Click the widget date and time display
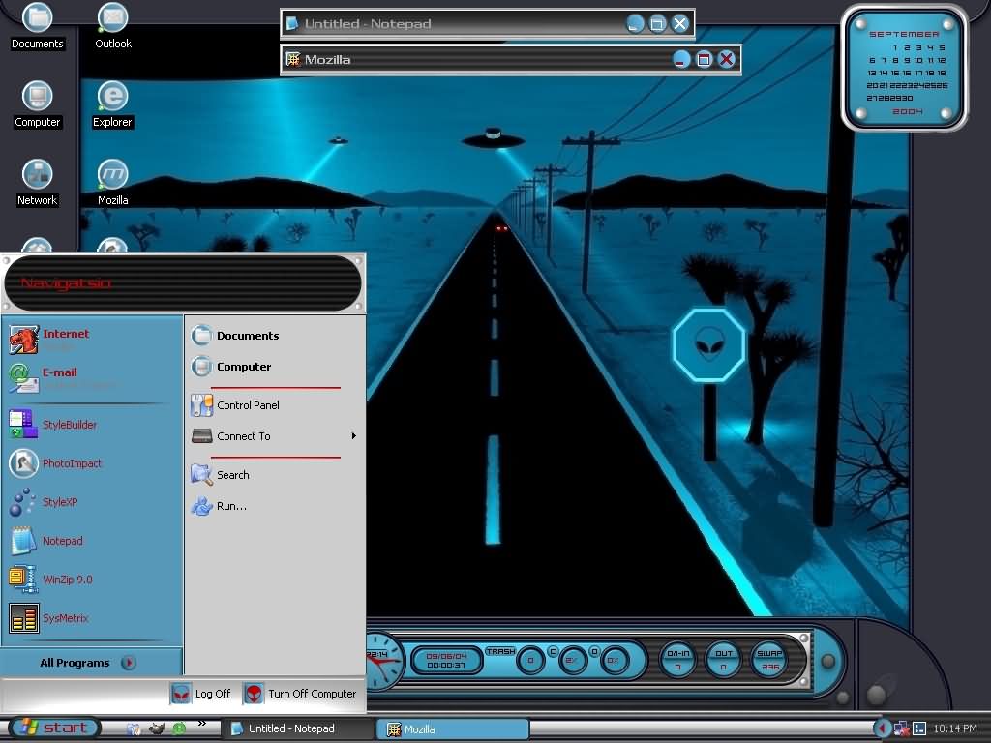The image size is (991, 743). 446,661
